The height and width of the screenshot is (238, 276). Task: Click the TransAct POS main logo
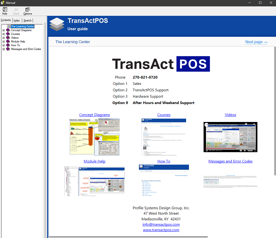(161, 64)
